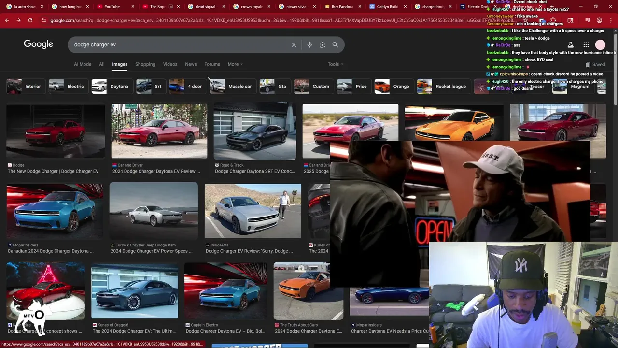
Task: Select the Videos results tab
Action: coord(170,64)
